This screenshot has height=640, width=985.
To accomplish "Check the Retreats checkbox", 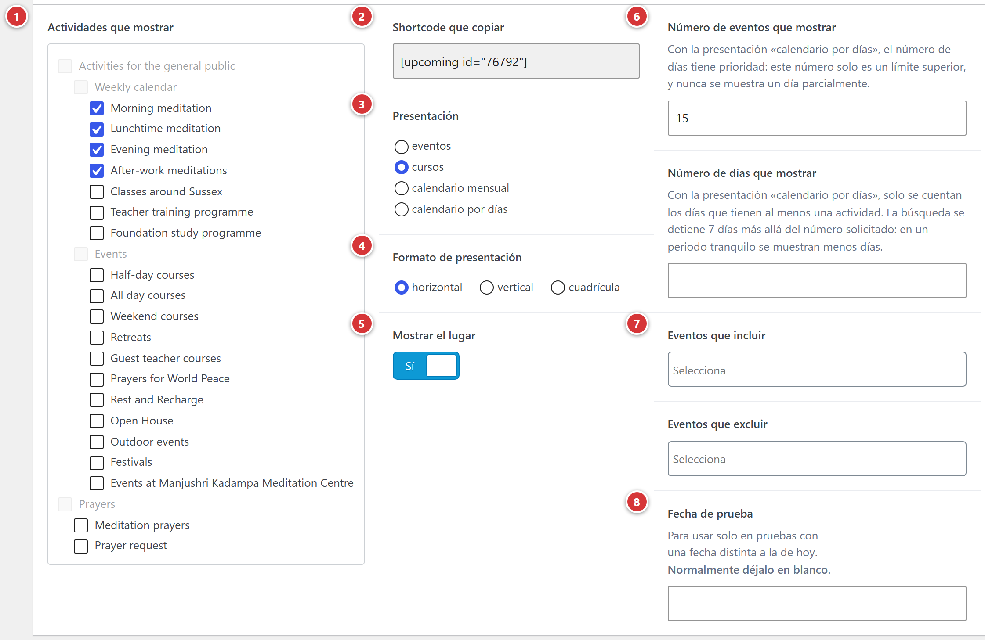I will click(97, 338).
